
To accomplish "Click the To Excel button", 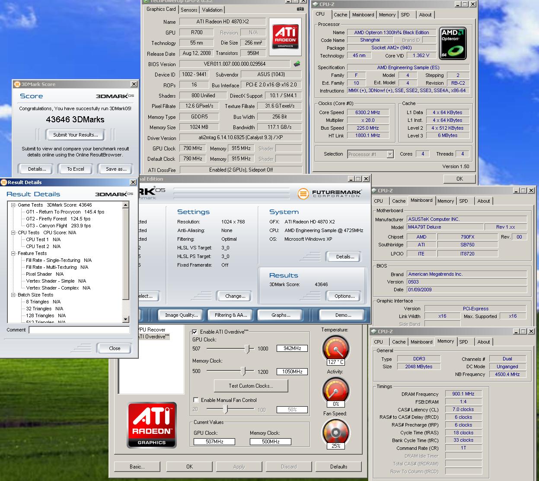I will click(x=76, y=169).
